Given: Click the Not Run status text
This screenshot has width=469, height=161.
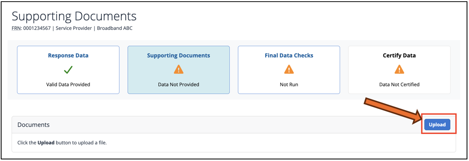Looking at the screenshot, I should pyautogui.click(x=289, y=84).
